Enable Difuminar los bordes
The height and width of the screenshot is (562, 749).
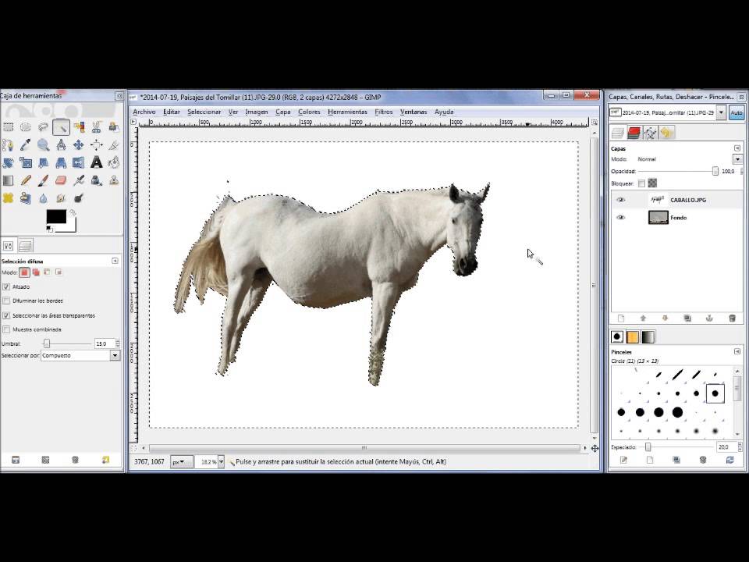pos(6,301)
